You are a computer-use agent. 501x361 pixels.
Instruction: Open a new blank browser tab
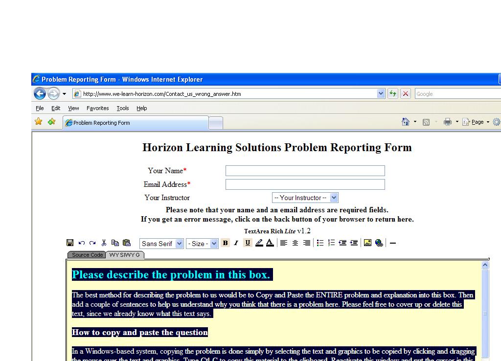pyautogui.click(x=216, y=123)
